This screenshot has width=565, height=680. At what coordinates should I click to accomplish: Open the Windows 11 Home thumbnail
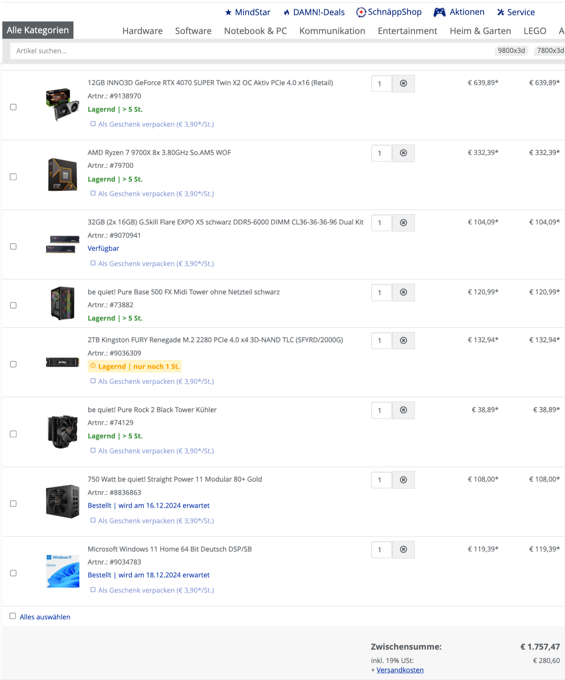pos(62,571)
